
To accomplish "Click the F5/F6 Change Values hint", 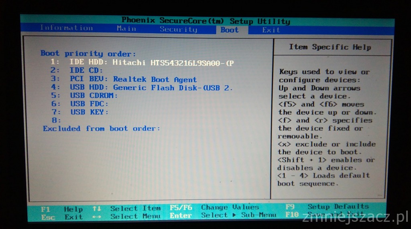I will pyautogui.click(x=214, y=207).
